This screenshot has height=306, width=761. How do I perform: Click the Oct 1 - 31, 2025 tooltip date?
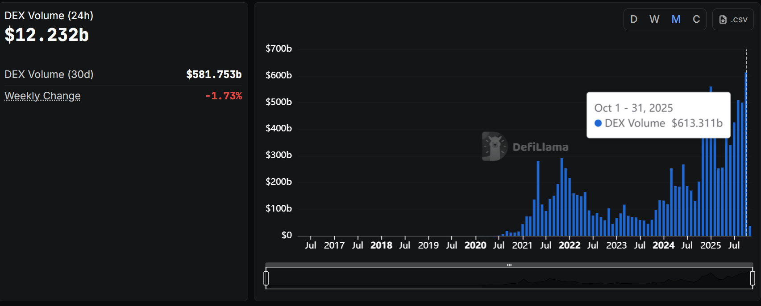point(633,108)
